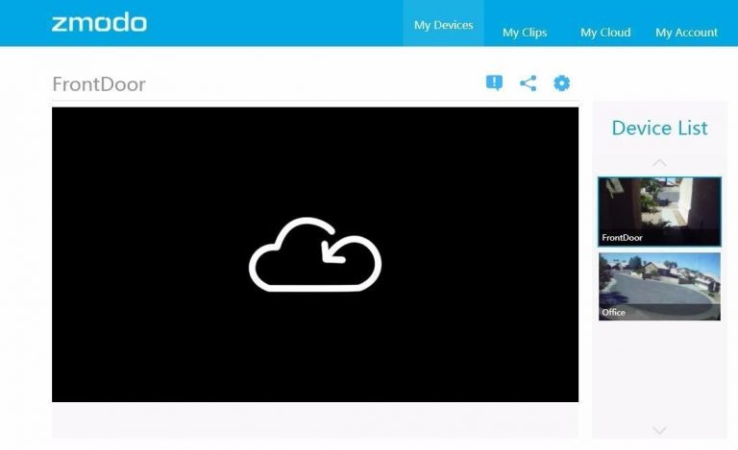Click the share camera icon
Viewport: 738px width, 450px height.
[x=528, y=83]
